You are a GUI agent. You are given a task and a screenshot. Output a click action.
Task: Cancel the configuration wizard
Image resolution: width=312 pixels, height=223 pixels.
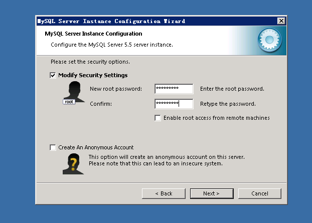pyautogui.click(x=259, y=193)
